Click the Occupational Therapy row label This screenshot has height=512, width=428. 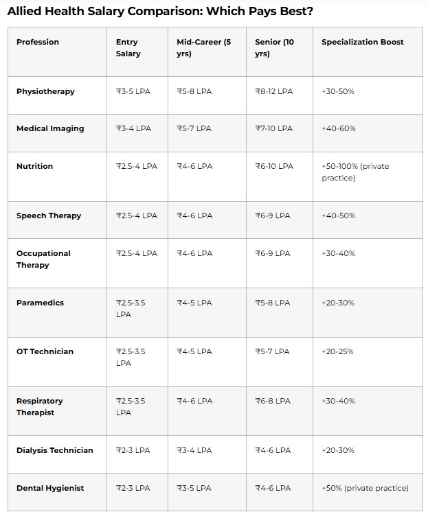(x=43, y=259)
